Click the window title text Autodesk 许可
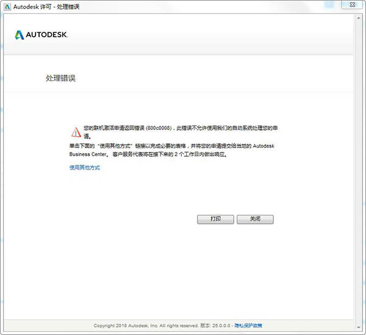The image size is (366, 335). point(46,6)
